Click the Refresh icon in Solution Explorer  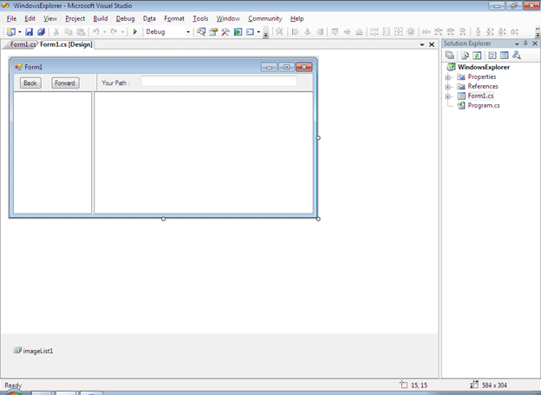pos(477,55)
